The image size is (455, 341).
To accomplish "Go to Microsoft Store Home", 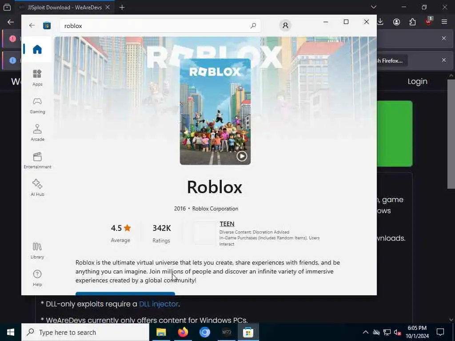I will [x=37, y=49].
